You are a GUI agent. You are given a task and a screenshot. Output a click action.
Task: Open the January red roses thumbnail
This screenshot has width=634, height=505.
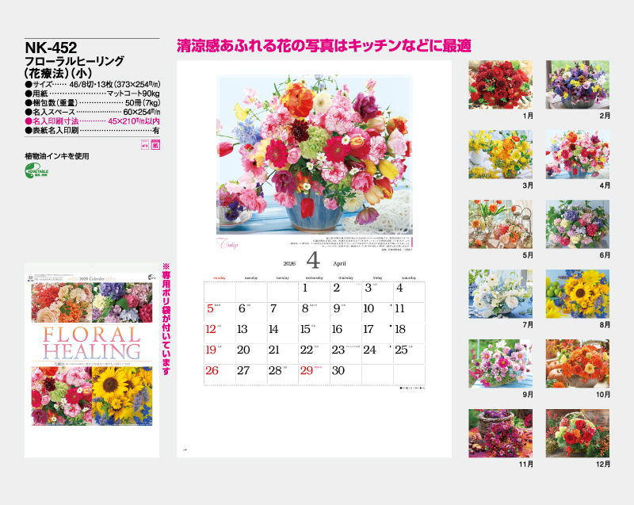(x=501, y=85)
